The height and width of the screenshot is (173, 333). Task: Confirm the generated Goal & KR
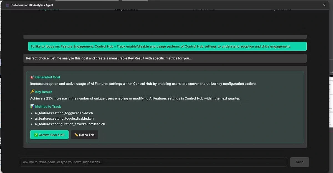[49, 135]
